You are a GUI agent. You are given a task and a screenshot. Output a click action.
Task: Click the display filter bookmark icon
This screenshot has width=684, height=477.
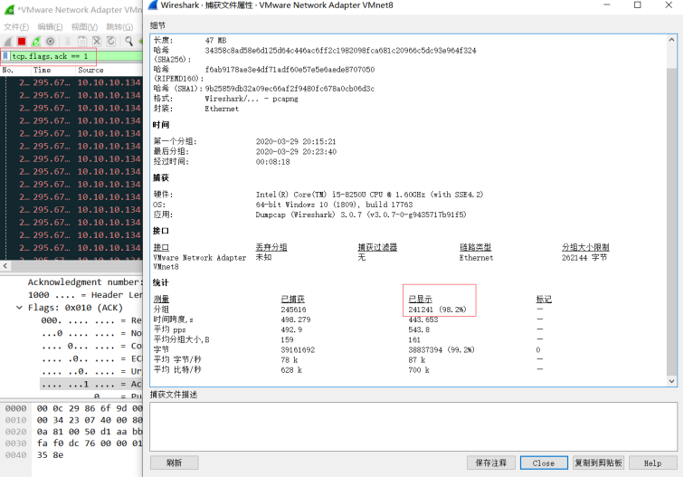click(x=5, y=56)
